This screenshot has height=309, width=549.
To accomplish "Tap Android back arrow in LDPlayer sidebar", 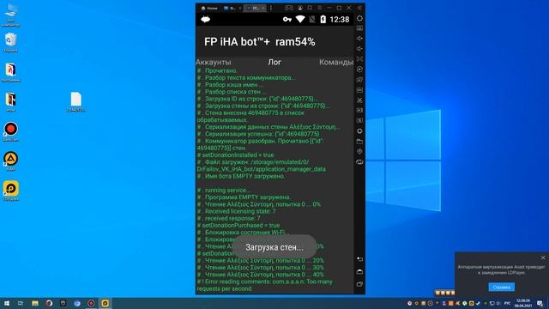I will pyautogui.click(x=359, y=259).
